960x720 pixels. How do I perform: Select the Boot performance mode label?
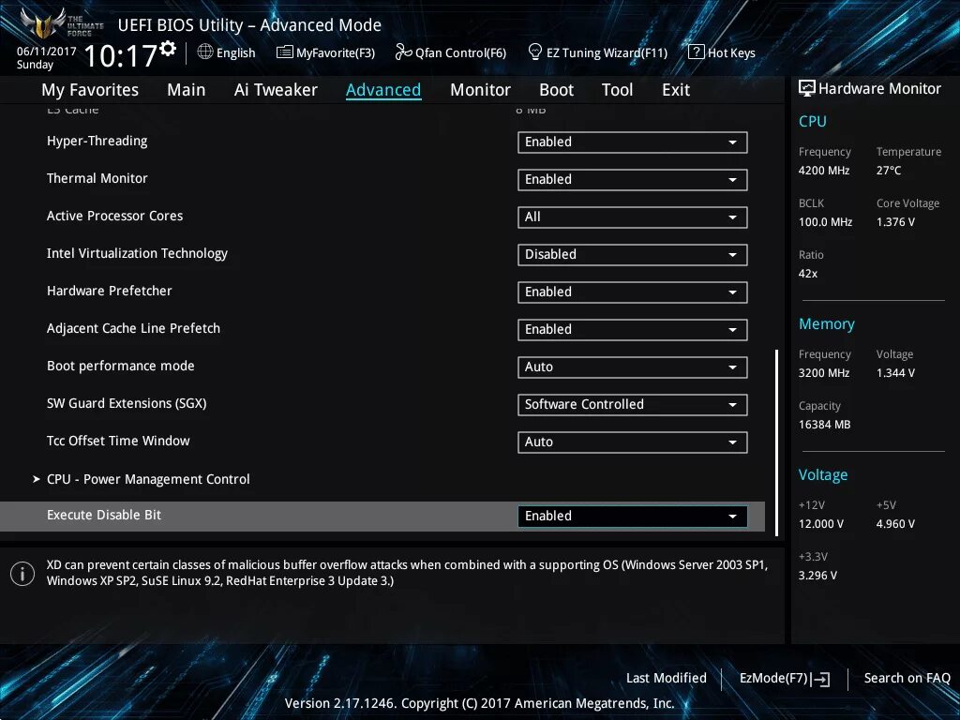(x=121, y=366)
